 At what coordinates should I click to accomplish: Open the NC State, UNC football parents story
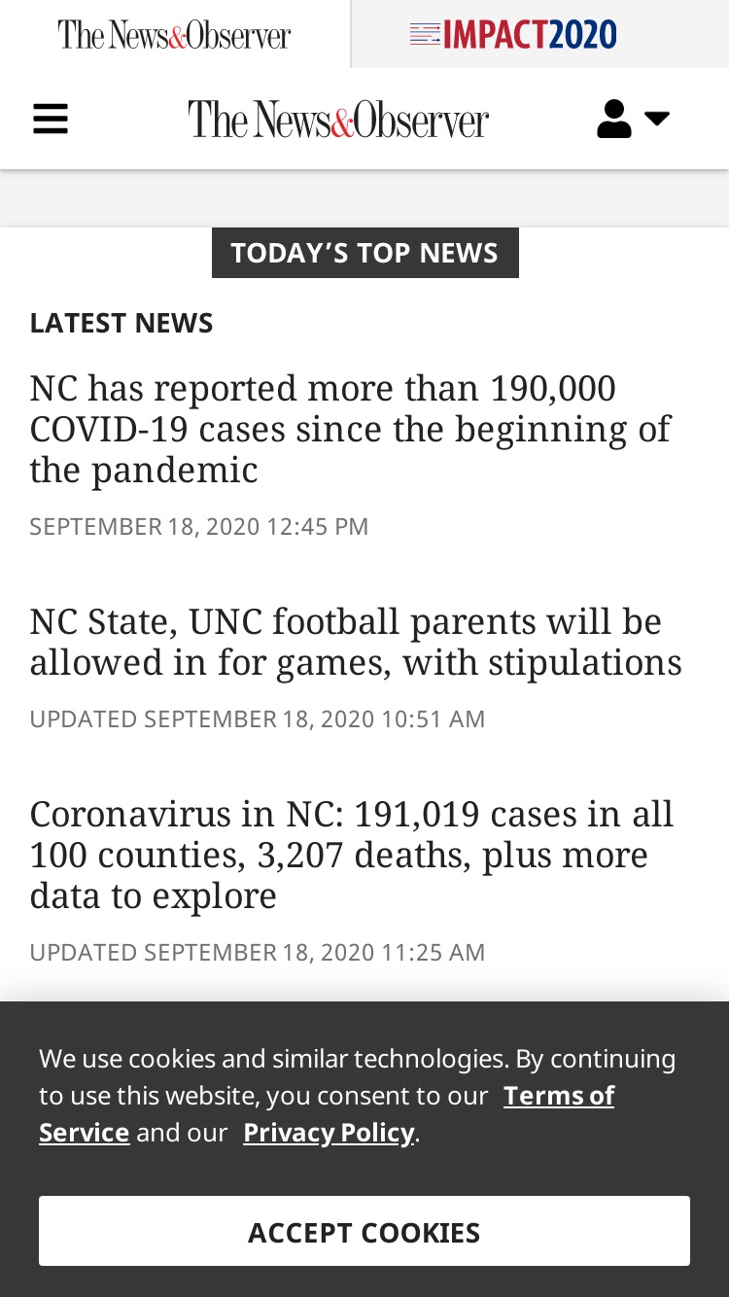356,642
